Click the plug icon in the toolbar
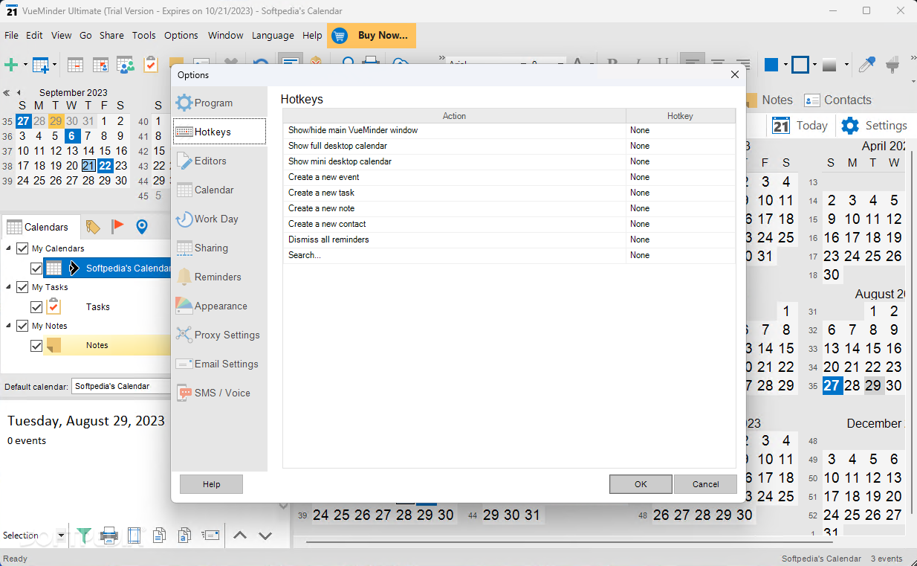The height and width of the screenshot is (566, 917). 893,65
